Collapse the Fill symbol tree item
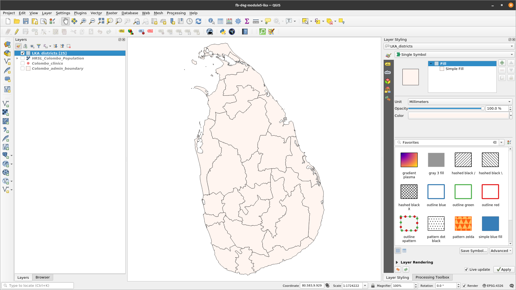This screenshot has width=516, height=290. pyautogui.click(x=431, y=64)
